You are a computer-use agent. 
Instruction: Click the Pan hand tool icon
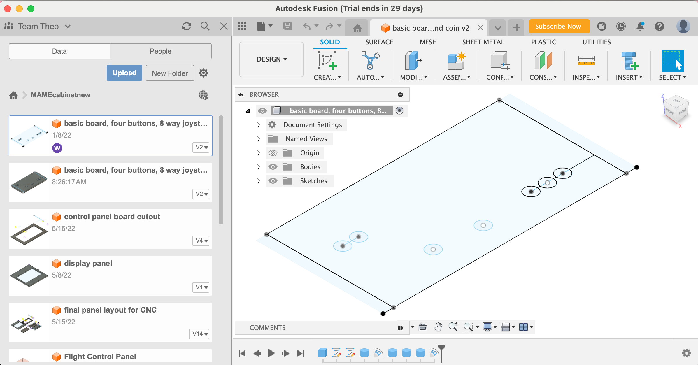click(438, 327)
